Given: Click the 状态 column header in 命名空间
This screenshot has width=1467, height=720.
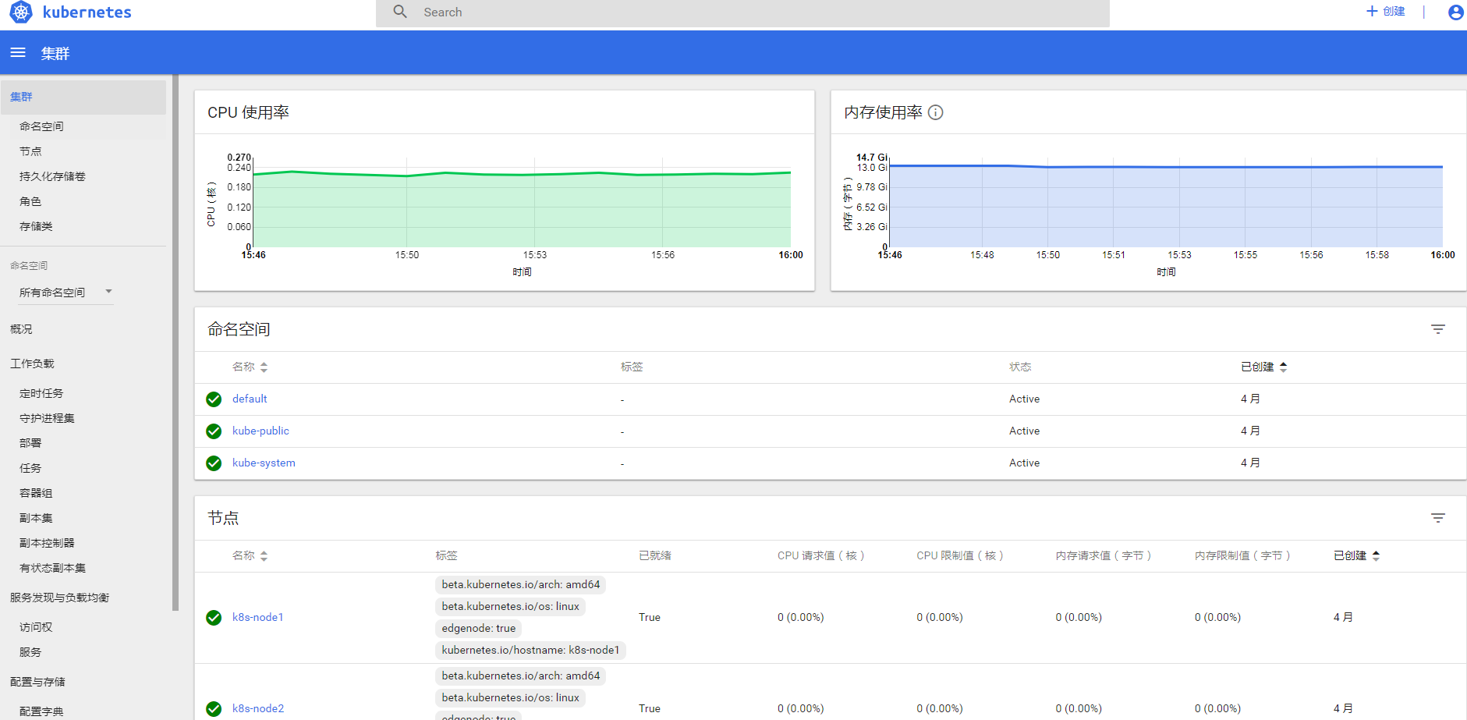Looking at the screenshot, I should point(1020,367).
